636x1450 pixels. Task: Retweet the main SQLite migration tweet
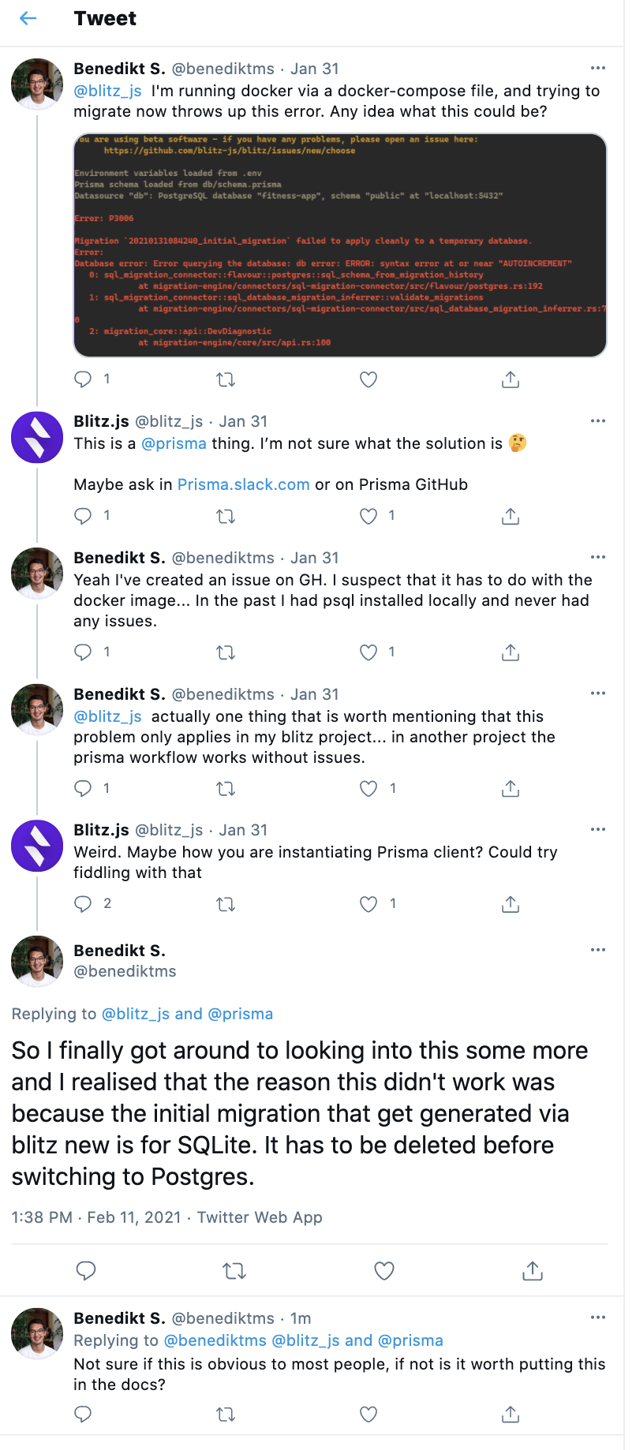234,1270
